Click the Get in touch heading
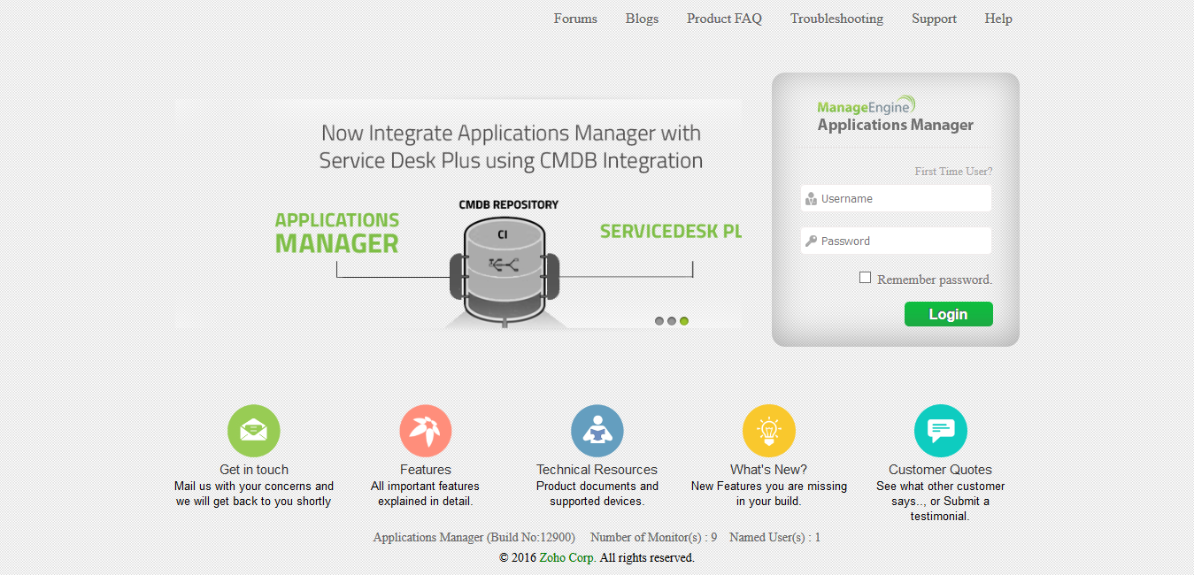Screen dimensions: 1194x575 [254, 470]
